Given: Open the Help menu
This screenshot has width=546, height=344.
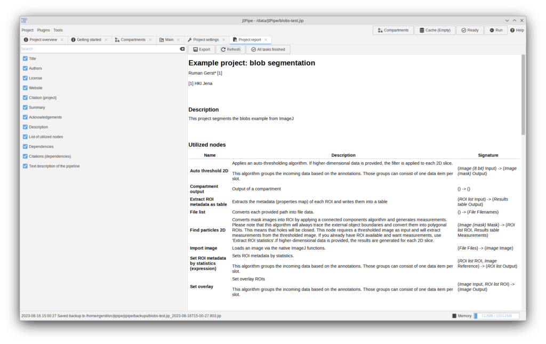Looking at the screenshot, I should [x=517, y=30].
